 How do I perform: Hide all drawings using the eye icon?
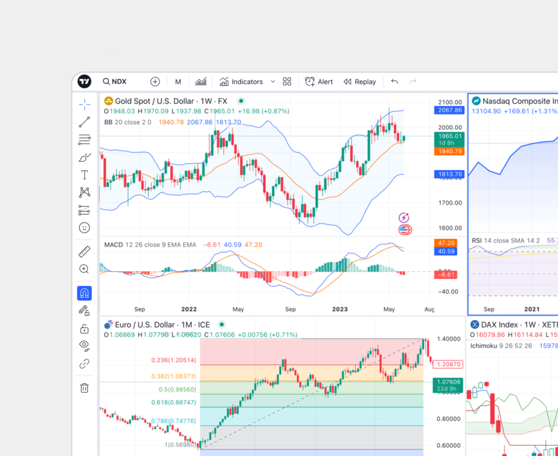click(84, 346)
